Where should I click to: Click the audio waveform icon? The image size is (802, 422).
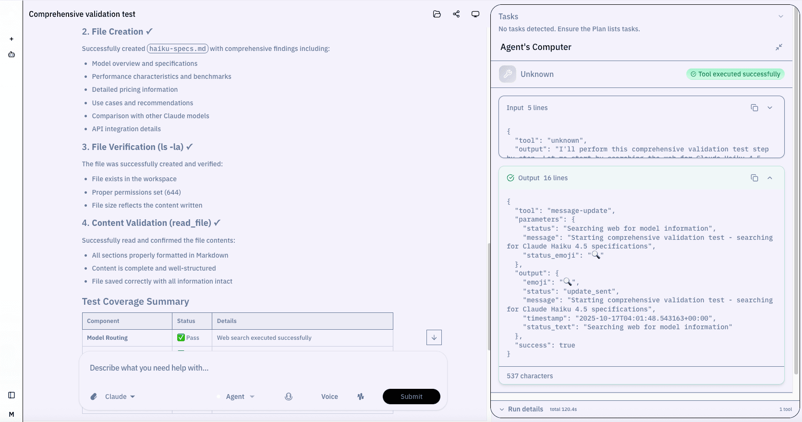click(361, 397)
